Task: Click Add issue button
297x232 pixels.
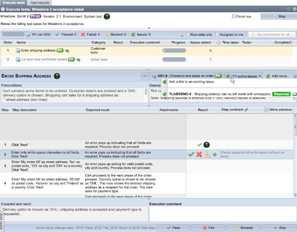Action: [x=278, y=76]
